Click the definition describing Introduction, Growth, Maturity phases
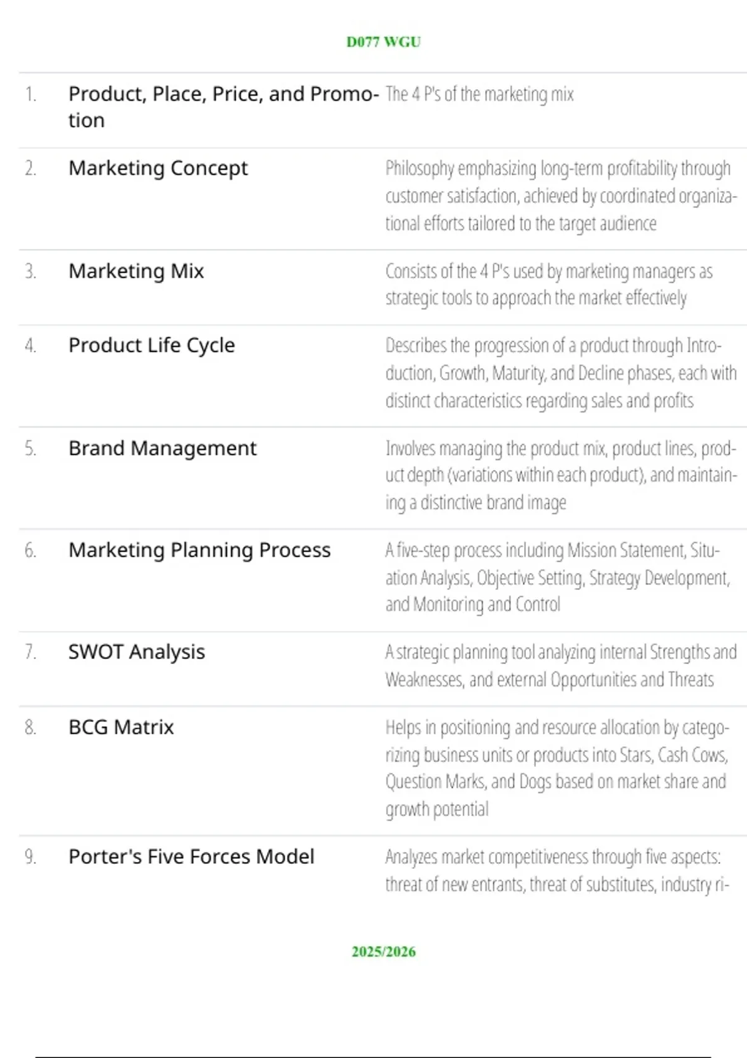Viewport: 747px width, 1058px height. (561, 373)
